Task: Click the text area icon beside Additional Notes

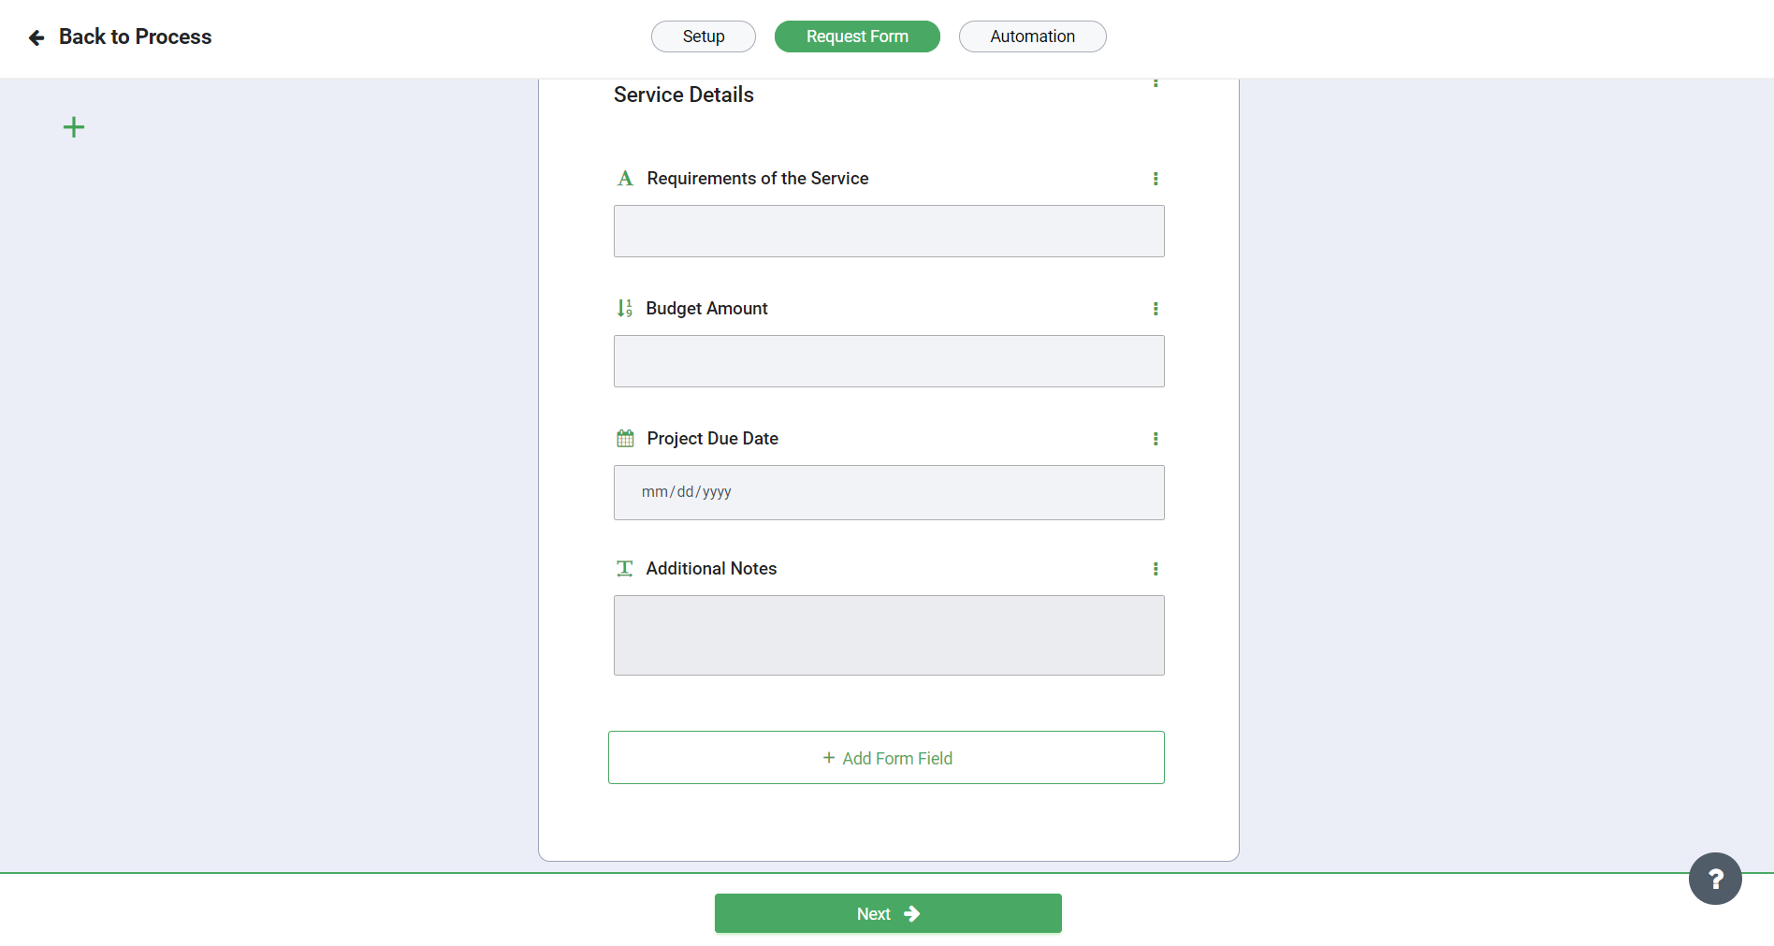Action: click(x=625, y=568)
